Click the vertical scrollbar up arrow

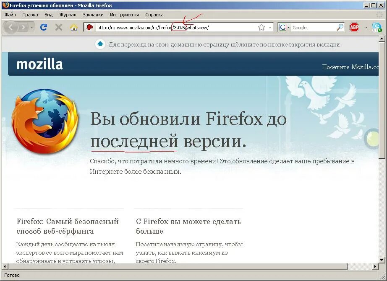[x=382, y=39]
